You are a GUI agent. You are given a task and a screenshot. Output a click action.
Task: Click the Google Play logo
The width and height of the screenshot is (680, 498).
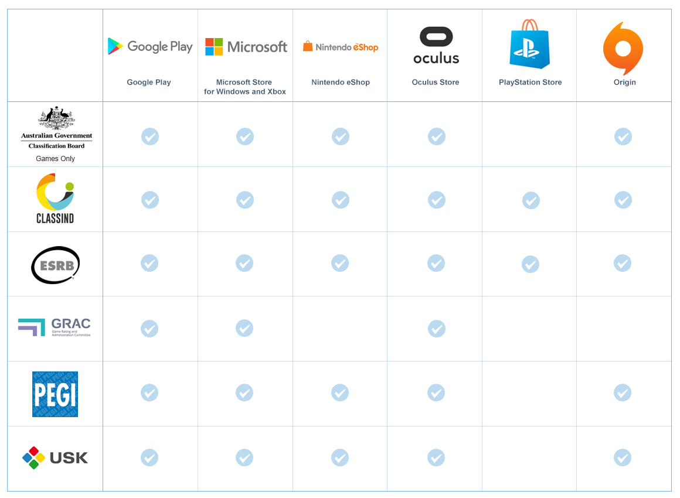(x=150, y=46)
